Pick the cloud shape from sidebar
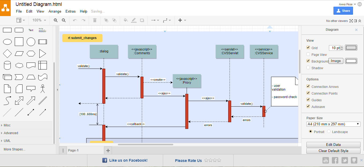 pyautogui.click(x=19, y=65)
